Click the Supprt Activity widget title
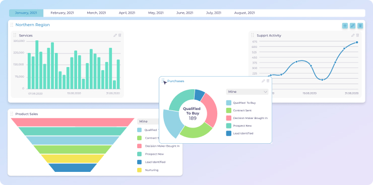 pos(269,35)
